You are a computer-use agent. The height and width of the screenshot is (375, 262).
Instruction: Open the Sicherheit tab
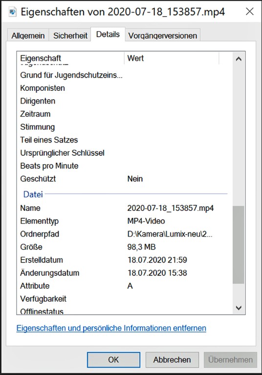click(x=70, y=35)
